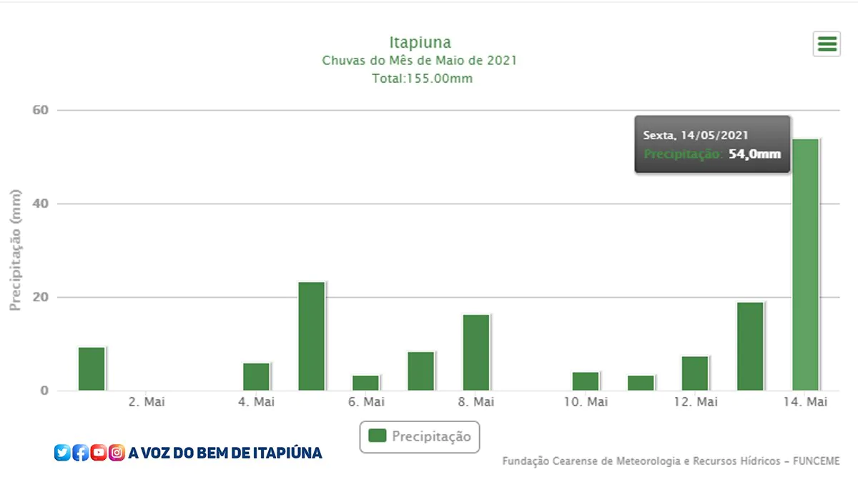
Task: Click the Instagram icon
Action: tap(117, 452)
